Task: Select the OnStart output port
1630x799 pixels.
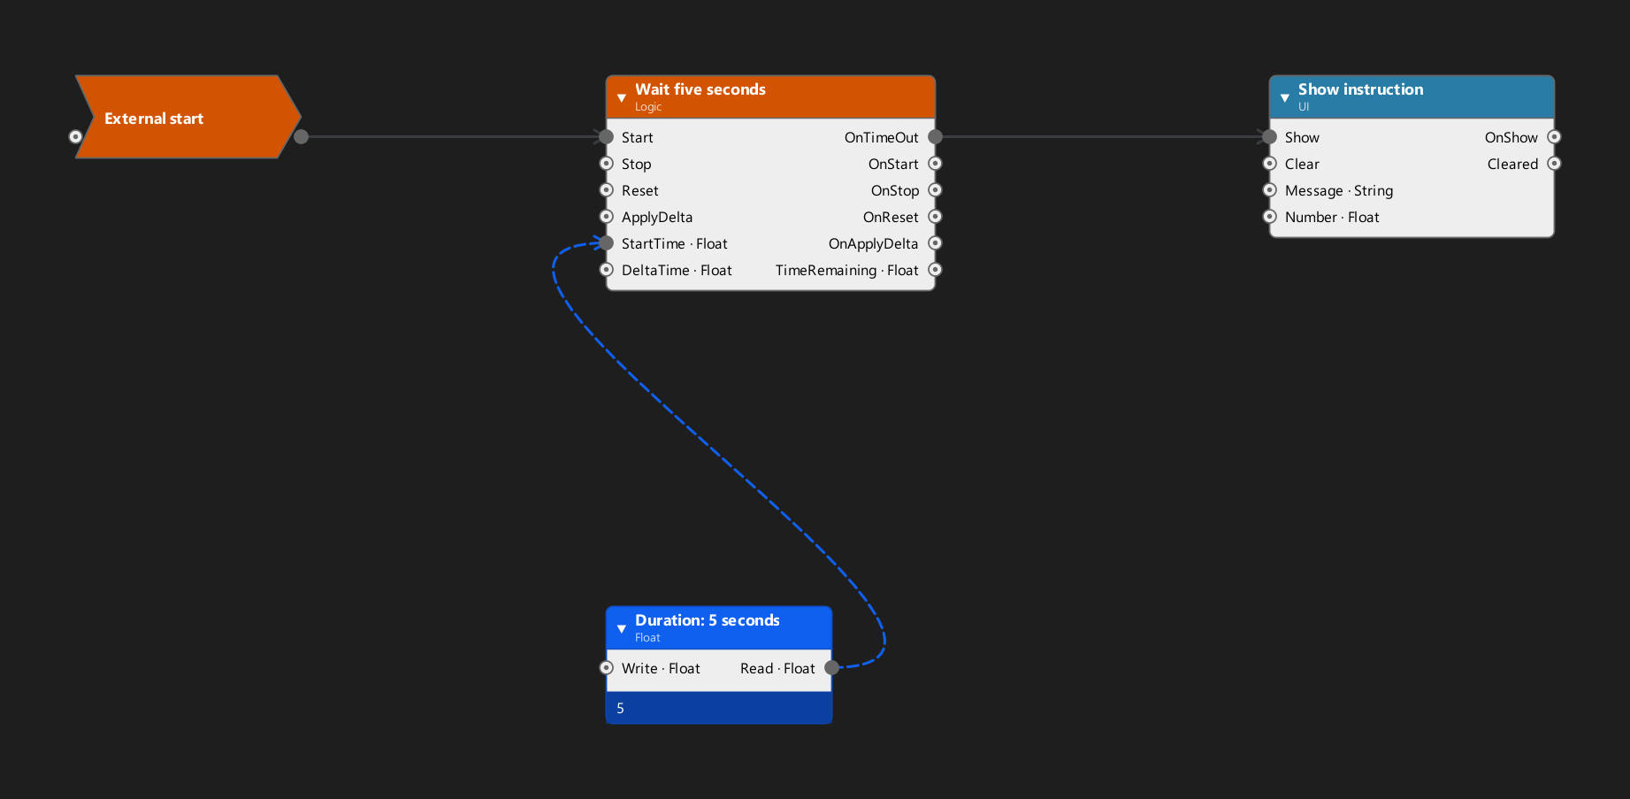Action: click(x=935, y=163)
